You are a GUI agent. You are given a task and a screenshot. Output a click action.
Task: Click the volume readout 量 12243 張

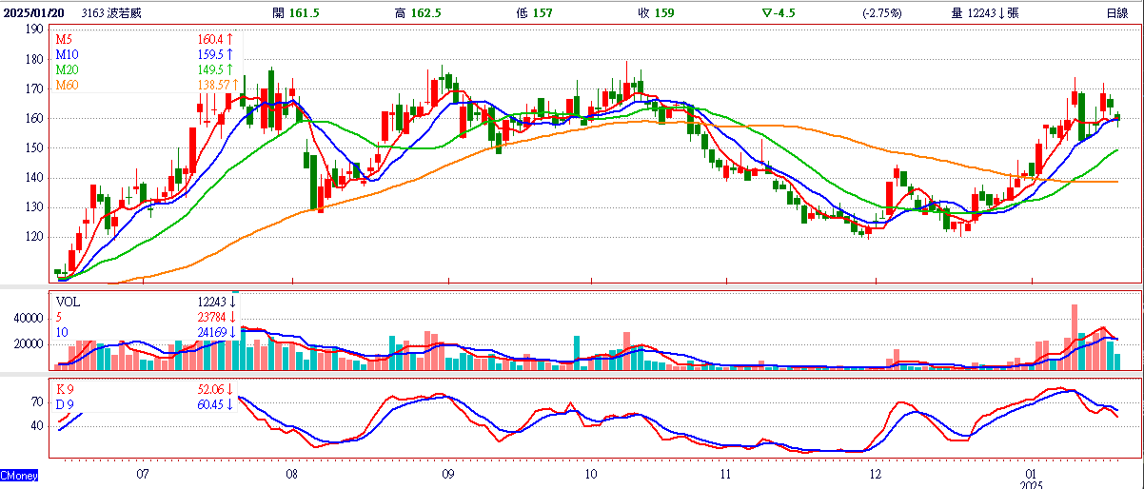[985, 13]
